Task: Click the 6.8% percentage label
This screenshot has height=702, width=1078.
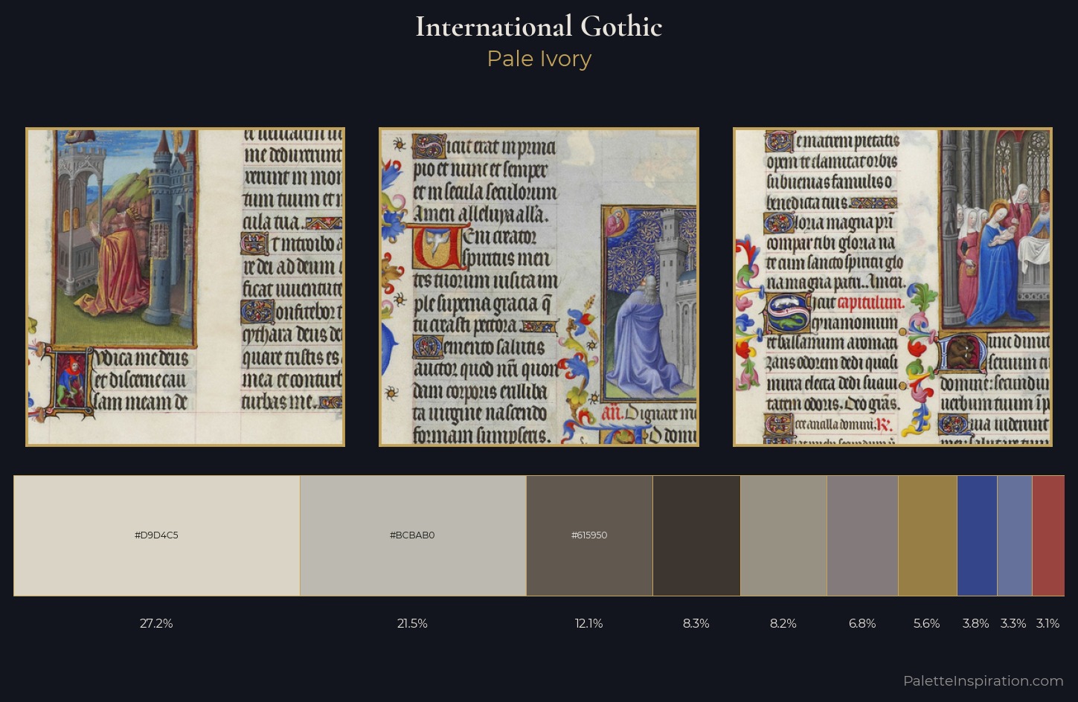Action: pos(862,623)
